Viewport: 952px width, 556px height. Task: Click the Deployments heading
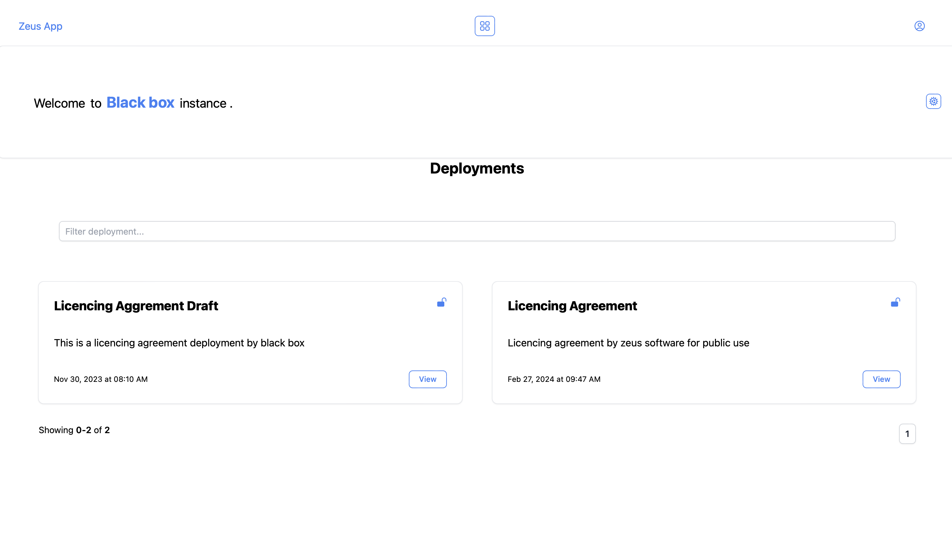(x=477, y=168)
